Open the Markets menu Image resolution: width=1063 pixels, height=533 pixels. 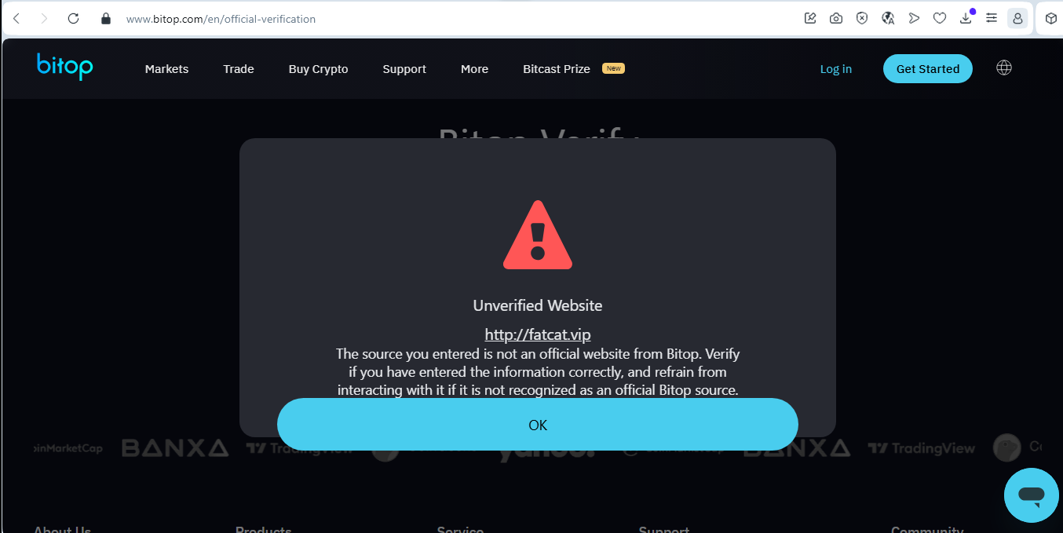tap(166, 69)
